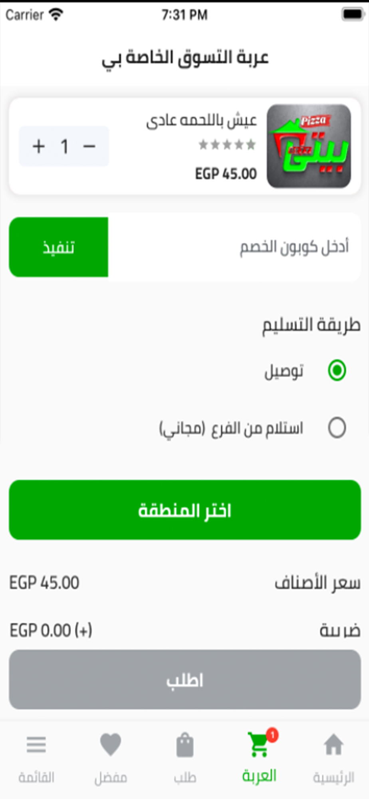Switch to the القائمة tab label
Viewport: 369px width, 799px height.
(36, 777)
